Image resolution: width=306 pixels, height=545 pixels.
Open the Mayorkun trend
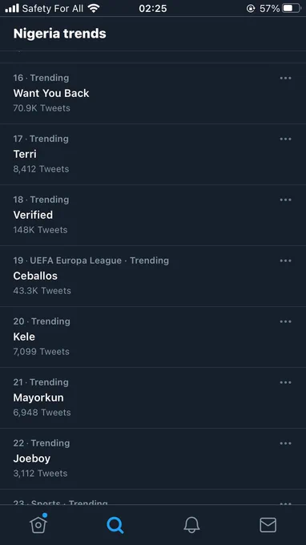click(x=153, y=398)
